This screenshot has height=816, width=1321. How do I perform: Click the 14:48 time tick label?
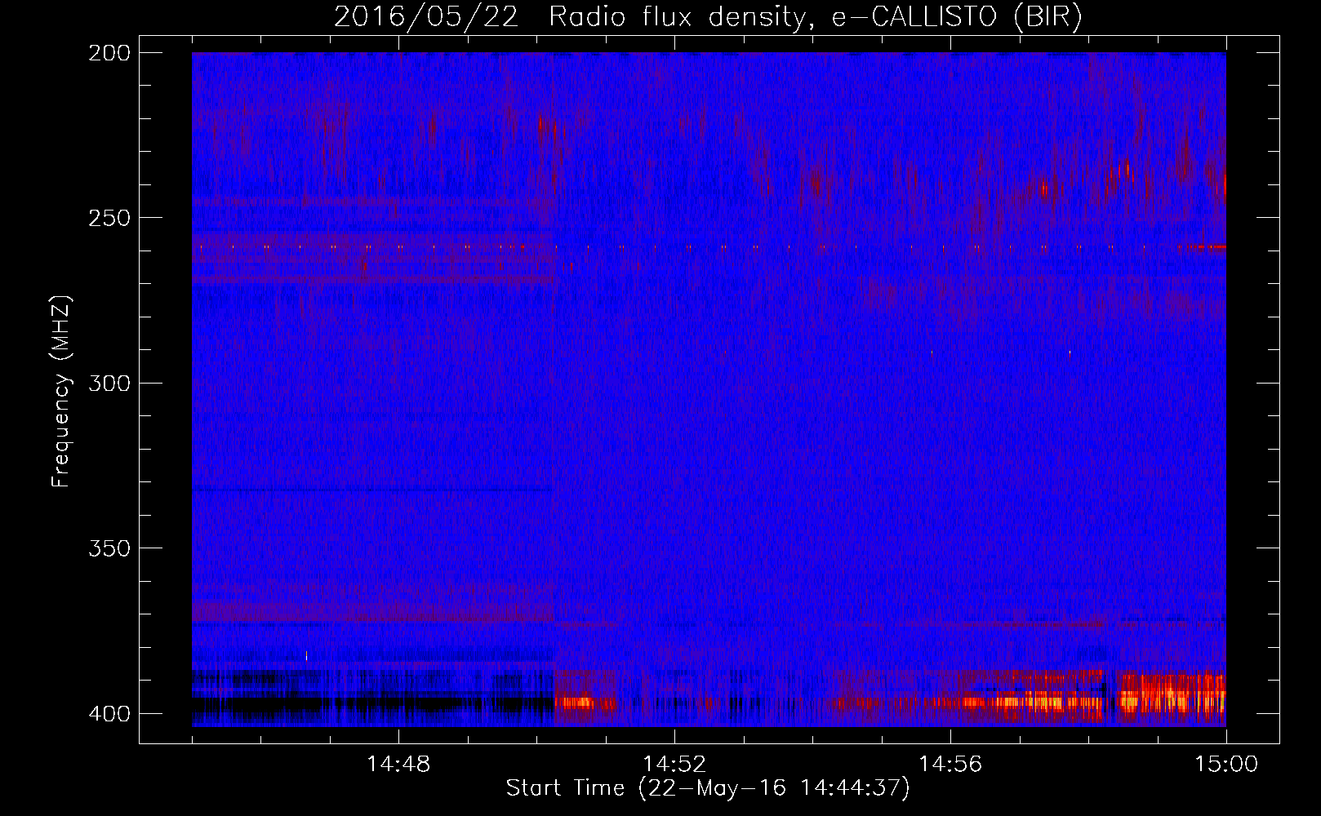pos(398,765)
